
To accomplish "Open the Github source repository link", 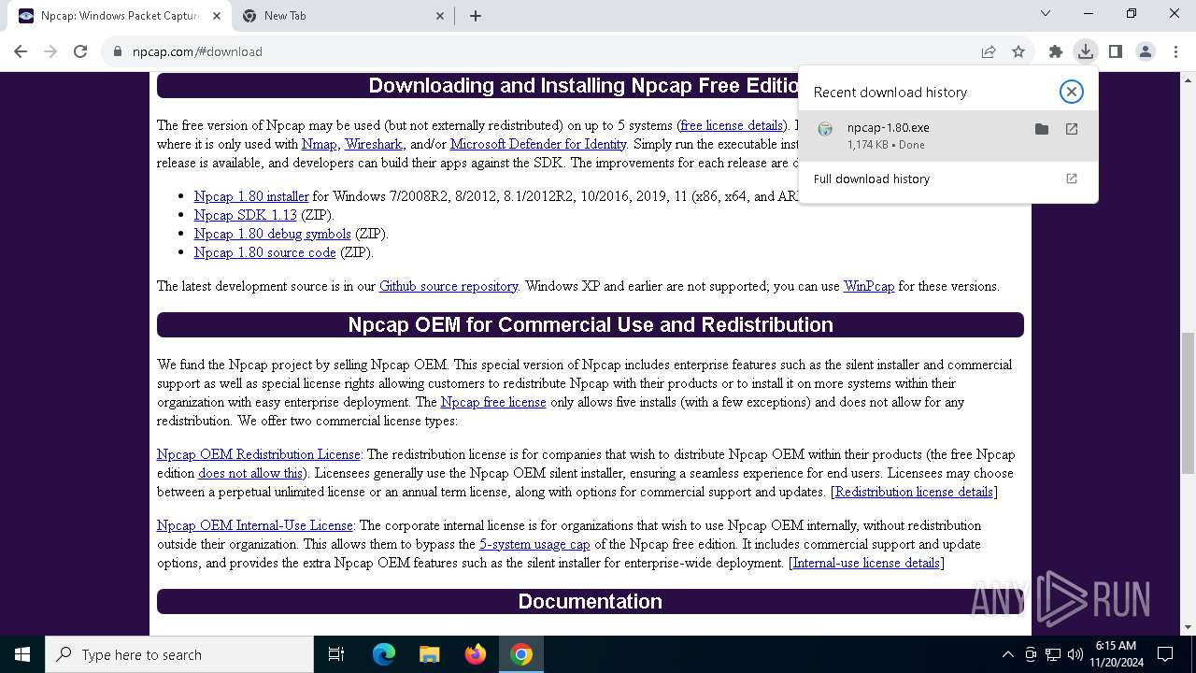I will pyautogui.click(x=448, y=286).
